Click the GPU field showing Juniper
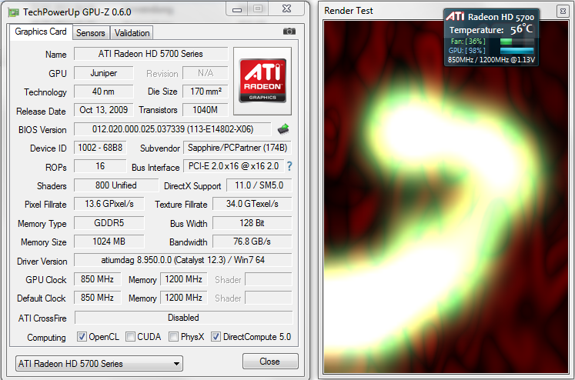The height and width of the screenshot is (380, 575). point(104,73)
